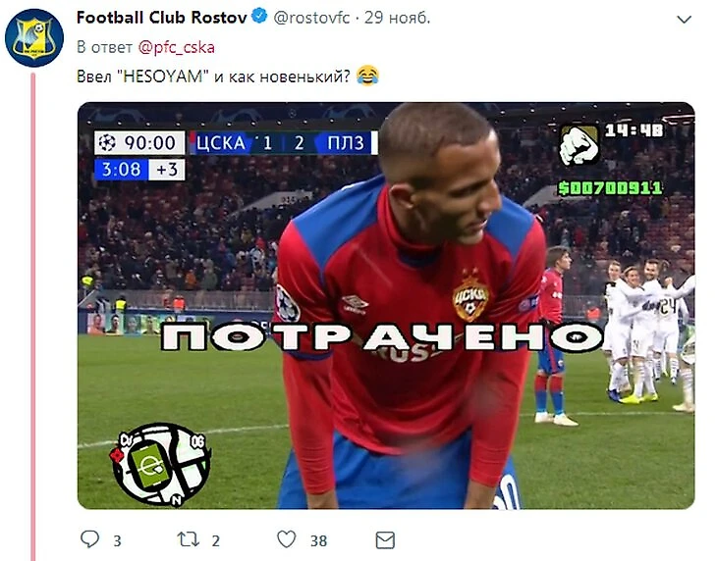The width and height of the screenshot is (717, 561).
Task: Click the pink reply thread line
Action: pos(33,317)
